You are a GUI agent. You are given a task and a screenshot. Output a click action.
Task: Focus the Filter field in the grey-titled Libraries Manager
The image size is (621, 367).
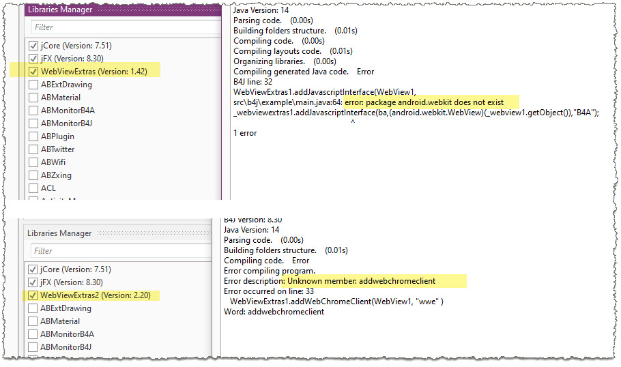coord(121,251)
